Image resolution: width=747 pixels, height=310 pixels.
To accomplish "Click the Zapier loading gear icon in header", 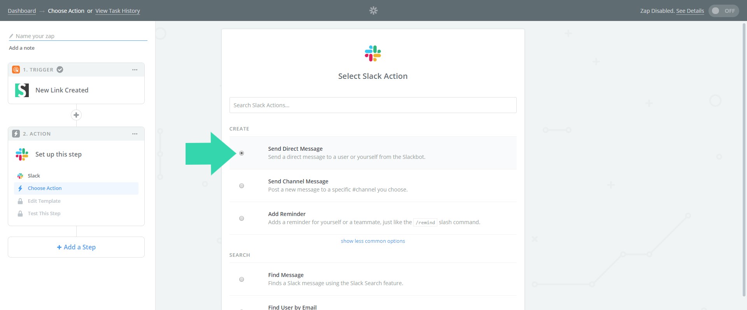I will tap(373, 10).
